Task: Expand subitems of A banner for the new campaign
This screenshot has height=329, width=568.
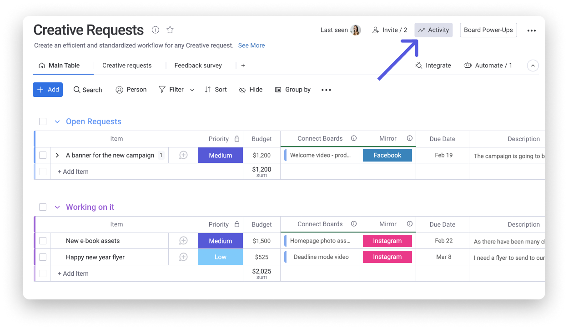Action: 57,155
